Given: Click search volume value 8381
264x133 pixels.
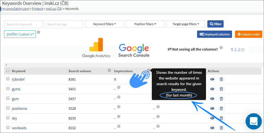Looking at the screenshot, I should coord(72,79).
